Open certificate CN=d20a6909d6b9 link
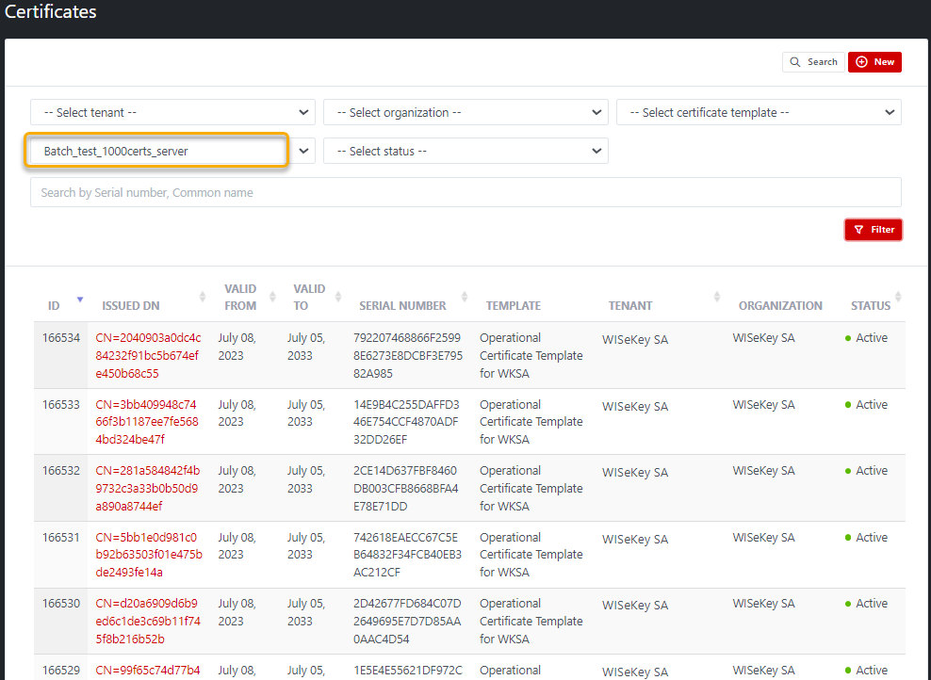Image resolution: width=931 pixels, height=680 pixels. pyautogui.click(x=147, y=621)
